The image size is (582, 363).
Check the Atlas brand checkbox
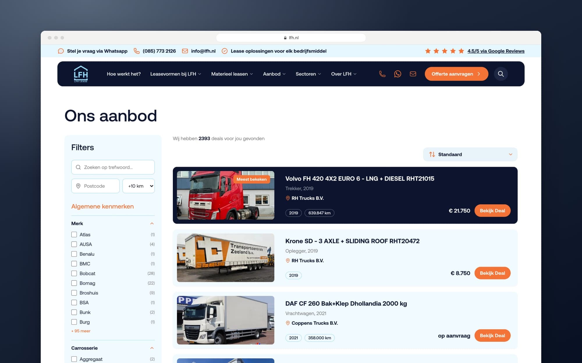pyautogui.click(x=74, y=234)
